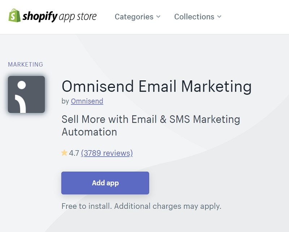Click the "Free to install" text
289x232 pixels.
87,206
